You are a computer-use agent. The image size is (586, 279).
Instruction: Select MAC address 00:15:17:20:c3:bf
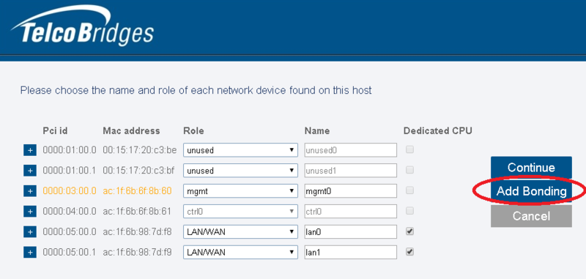point(138,171)
